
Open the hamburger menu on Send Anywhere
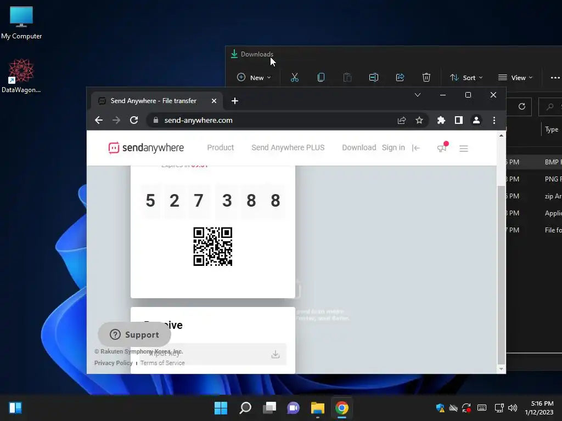pos(463,148)
